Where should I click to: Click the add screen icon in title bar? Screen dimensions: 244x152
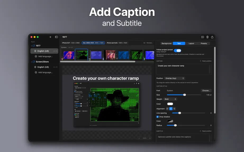202,37
